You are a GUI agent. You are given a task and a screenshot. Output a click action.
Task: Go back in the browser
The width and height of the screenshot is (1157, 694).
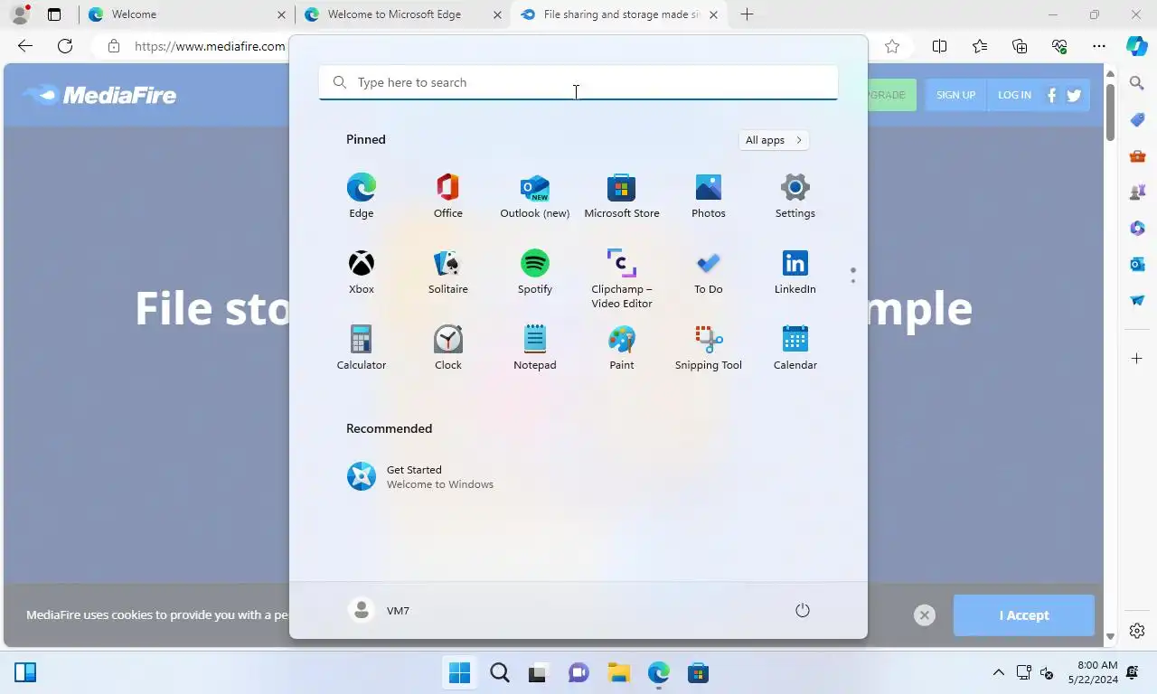click(x=25, y=46)
